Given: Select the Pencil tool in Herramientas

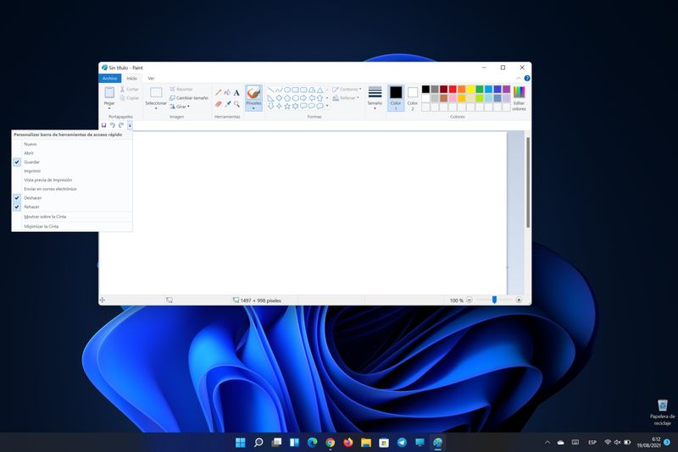Looking at the screenshot, I should point(218,92).
